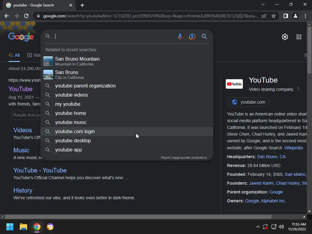Choose youtube videos suggestion
Image resolution: width=312 pixels, height=234 pixels.
point(127,95)
